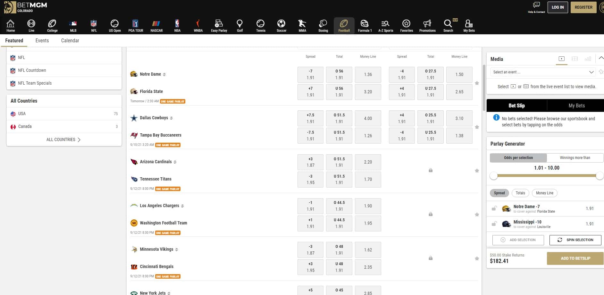Image resolution: width=604 pixels, height=295 pixels.
Task: Open the My Bets icon
Action: point(469,26)
